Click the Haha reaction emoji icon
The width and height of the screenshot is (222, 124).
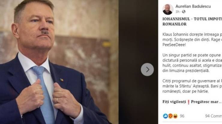(x=175, y=116)
